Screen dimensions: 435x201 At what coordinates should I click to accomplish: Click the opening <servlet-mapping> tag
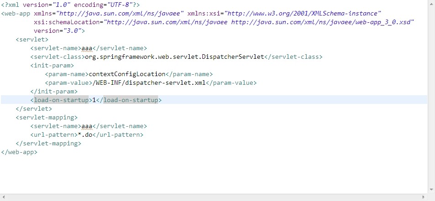pyautogui.click(x=47, y=117)
